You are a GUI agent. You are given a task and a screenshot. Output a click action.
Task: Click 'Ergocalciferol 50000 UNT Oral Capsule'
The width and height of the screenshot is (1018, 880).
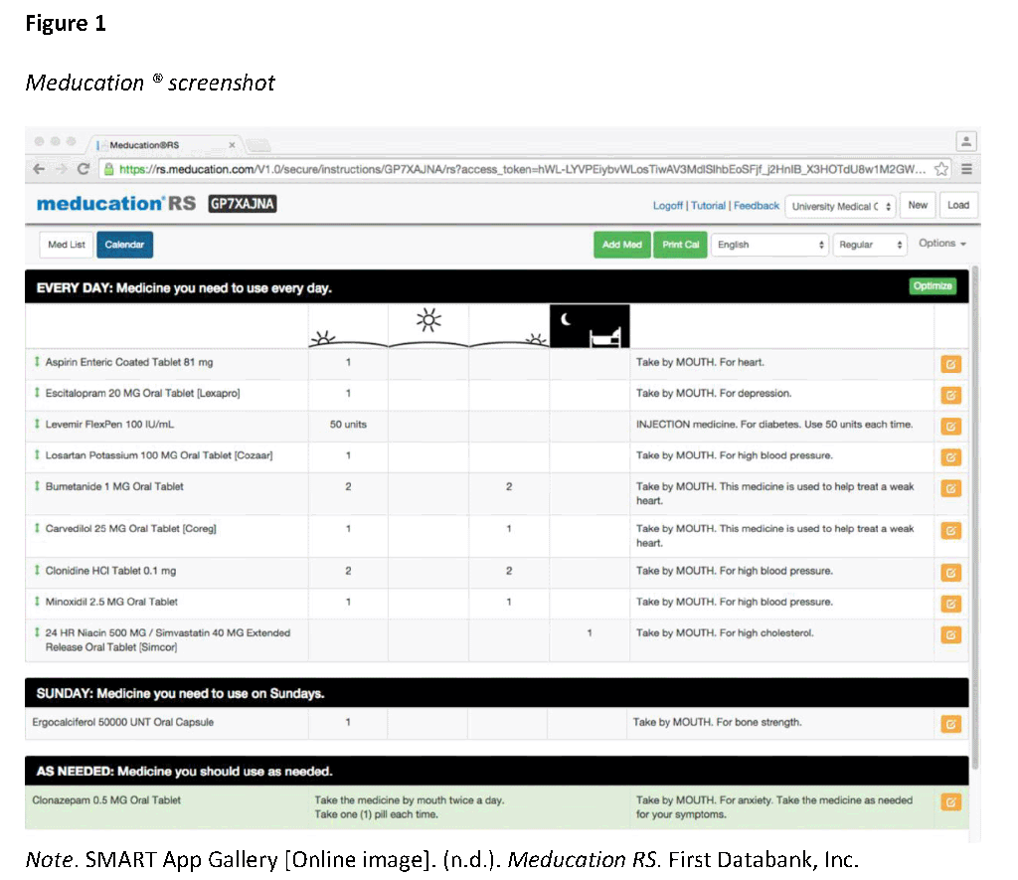(122, 722)
